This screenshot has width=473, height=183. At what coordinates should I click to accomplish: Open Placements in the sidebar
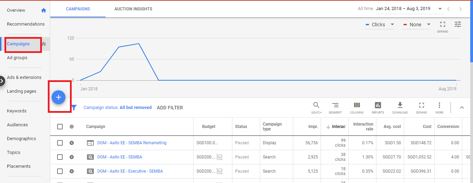pyautogui.click(x=19, y=166)
